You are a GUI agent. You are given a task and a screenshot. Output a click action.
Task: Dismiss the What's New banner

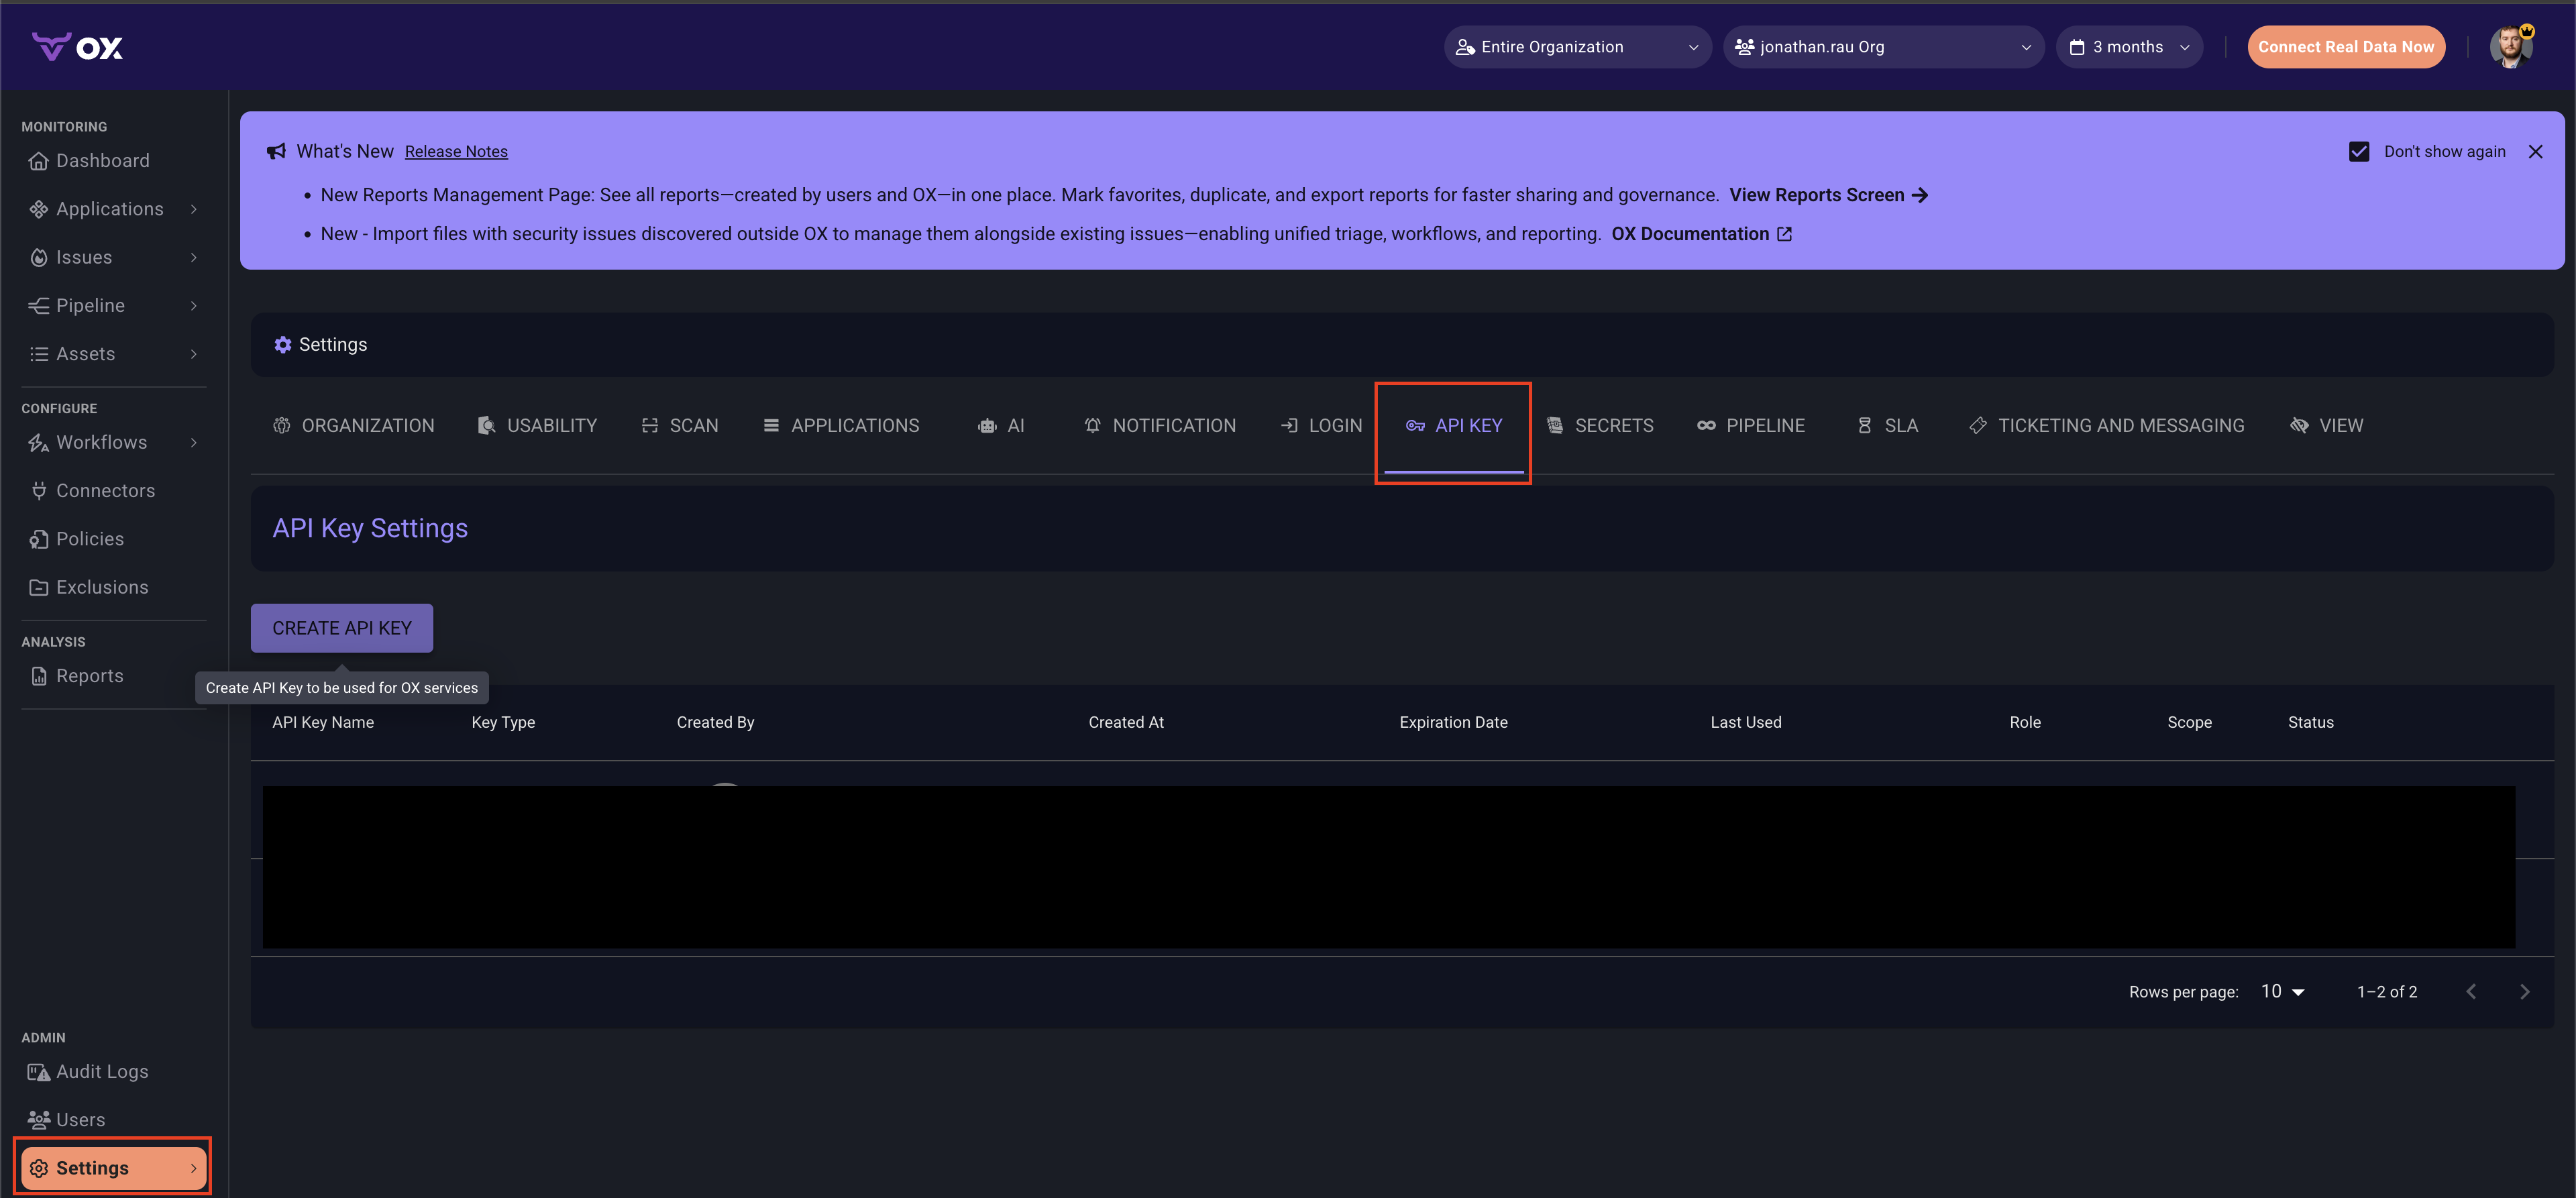click(x=2535, y=152)
